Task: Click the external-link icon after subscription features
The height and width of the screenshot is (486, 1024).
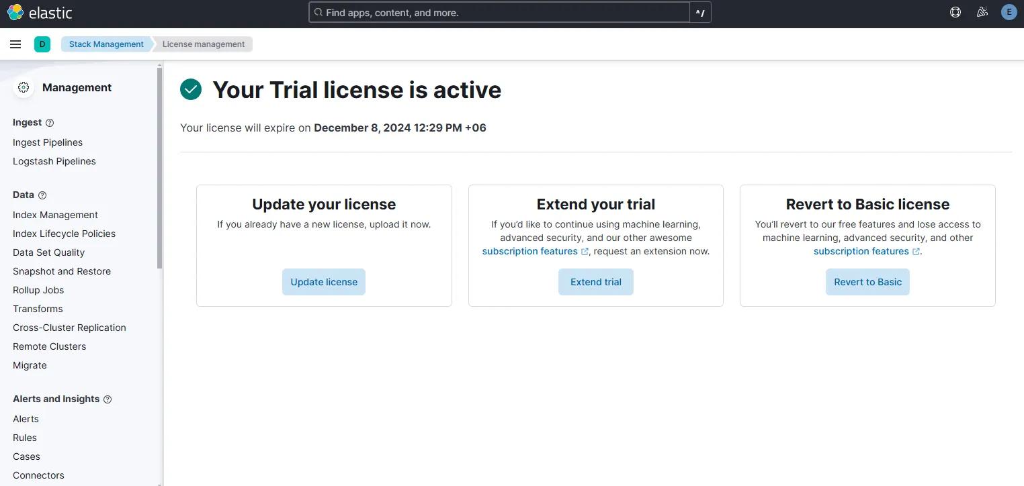Action: point(585,251)
